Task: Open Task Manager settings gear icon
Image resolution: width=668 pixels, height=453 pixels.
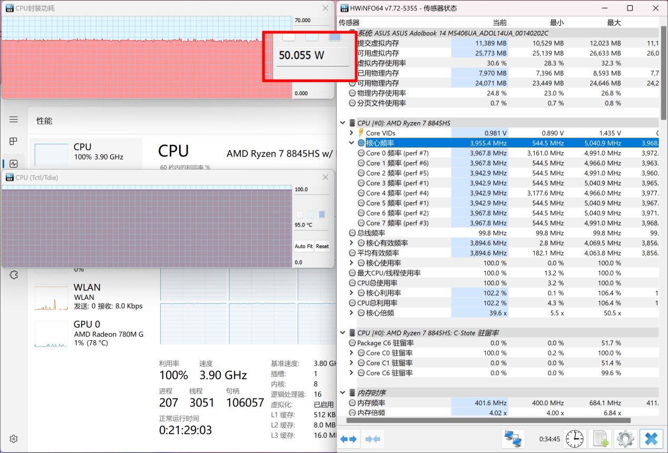Action: click(14, 439)
